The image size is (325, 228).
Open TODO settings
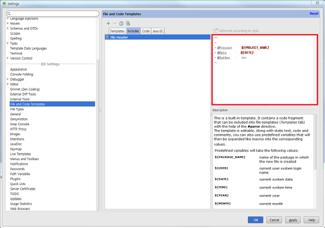click(x=15, y=194)
